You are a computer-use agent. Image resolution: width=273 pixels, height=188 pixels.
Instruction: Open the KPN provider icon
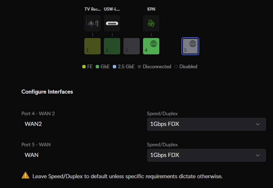pyautogui.click(x=151, y=23)
